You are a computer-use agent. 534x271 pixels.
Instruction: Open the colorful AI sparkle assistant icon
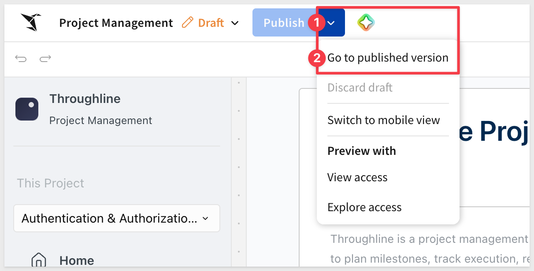(365, 22)
